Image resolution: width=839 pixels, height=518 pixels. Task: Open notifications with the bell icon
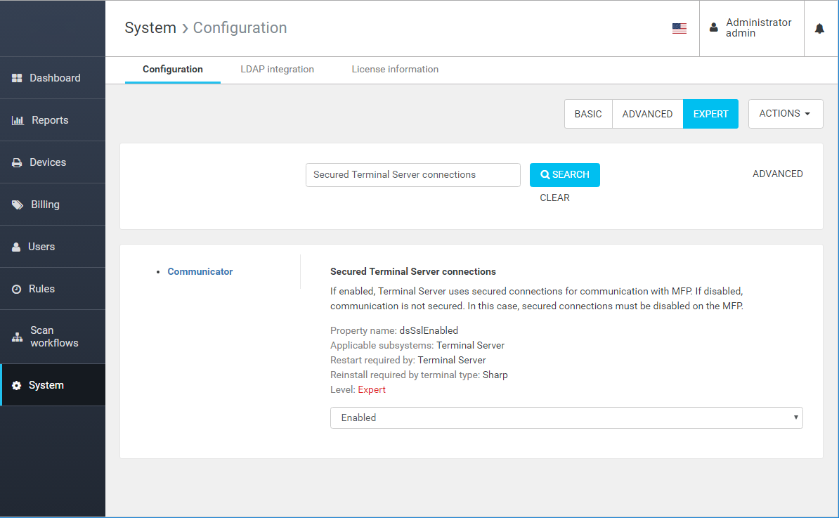click(819, 28)
